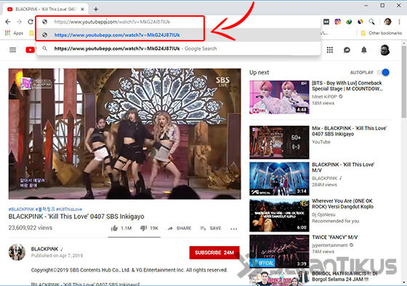This screenshot has height=286, width=407.
Task: Close the BLACKPINK browser tab
Action: tap(82, 9)
